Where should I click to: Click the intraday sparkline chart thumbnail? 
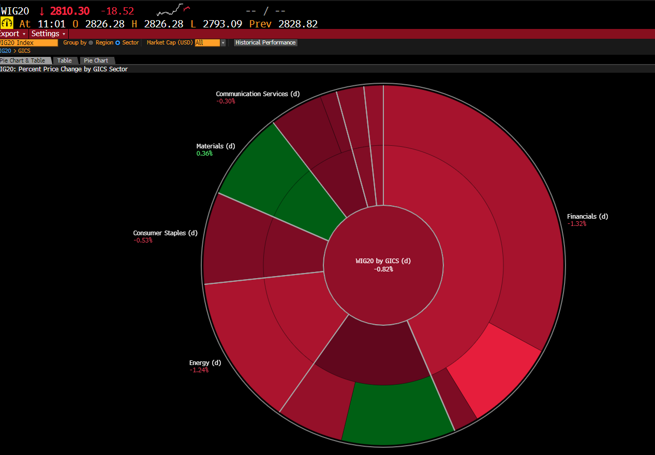coord(173,10)
